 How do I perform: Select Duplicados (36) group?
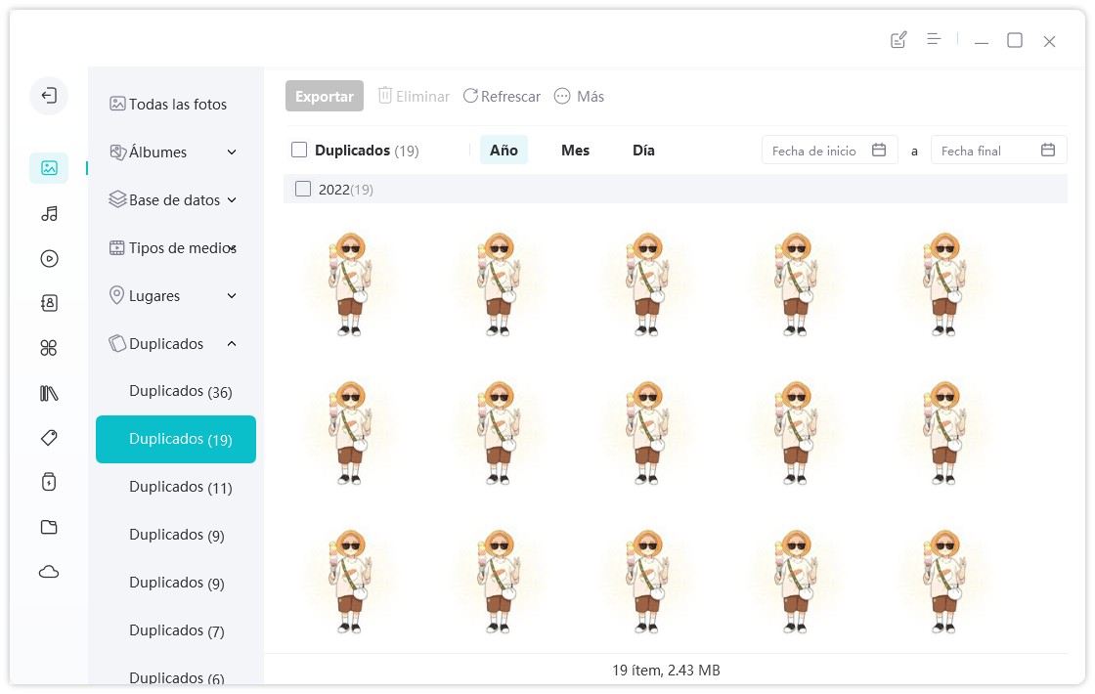(x=176, y=392)
